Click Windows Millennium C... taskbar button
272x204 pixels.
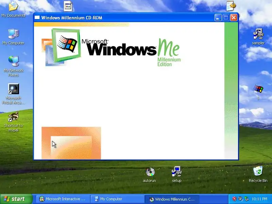(172, 199)
